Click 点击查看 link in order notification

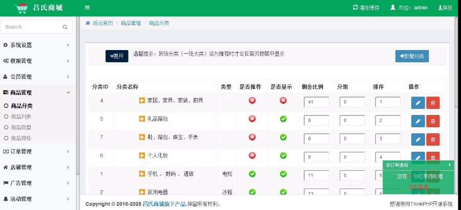click(418, 187)
